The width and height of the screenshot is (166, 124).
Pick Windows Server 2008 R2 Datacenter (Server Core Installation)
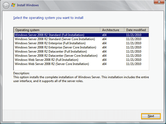(x=56, y=56)
